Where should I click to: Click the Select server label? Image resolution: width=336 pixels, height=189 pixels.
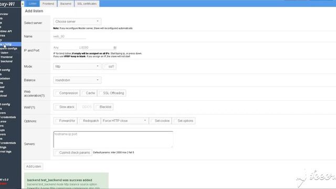click(33, 23)
